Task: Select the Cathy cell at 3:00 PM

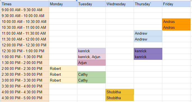Action: [x=91, y=80]
